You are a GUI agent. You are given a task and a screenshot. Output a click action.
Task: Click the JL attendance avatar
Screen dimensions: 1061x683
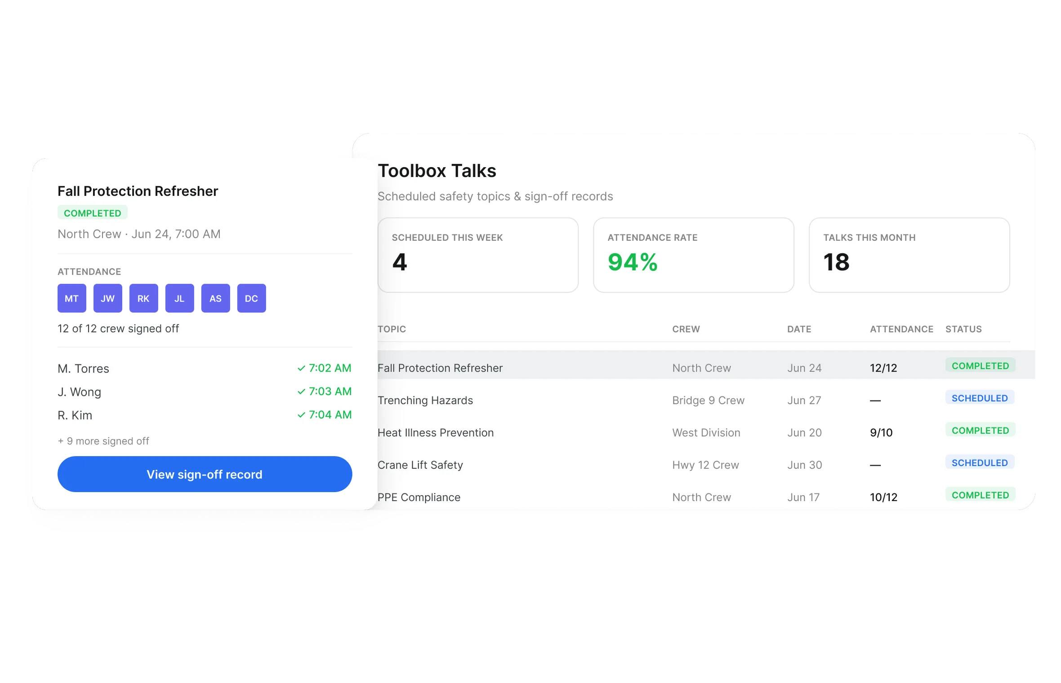pyautogui.click(x=180, y=298)
